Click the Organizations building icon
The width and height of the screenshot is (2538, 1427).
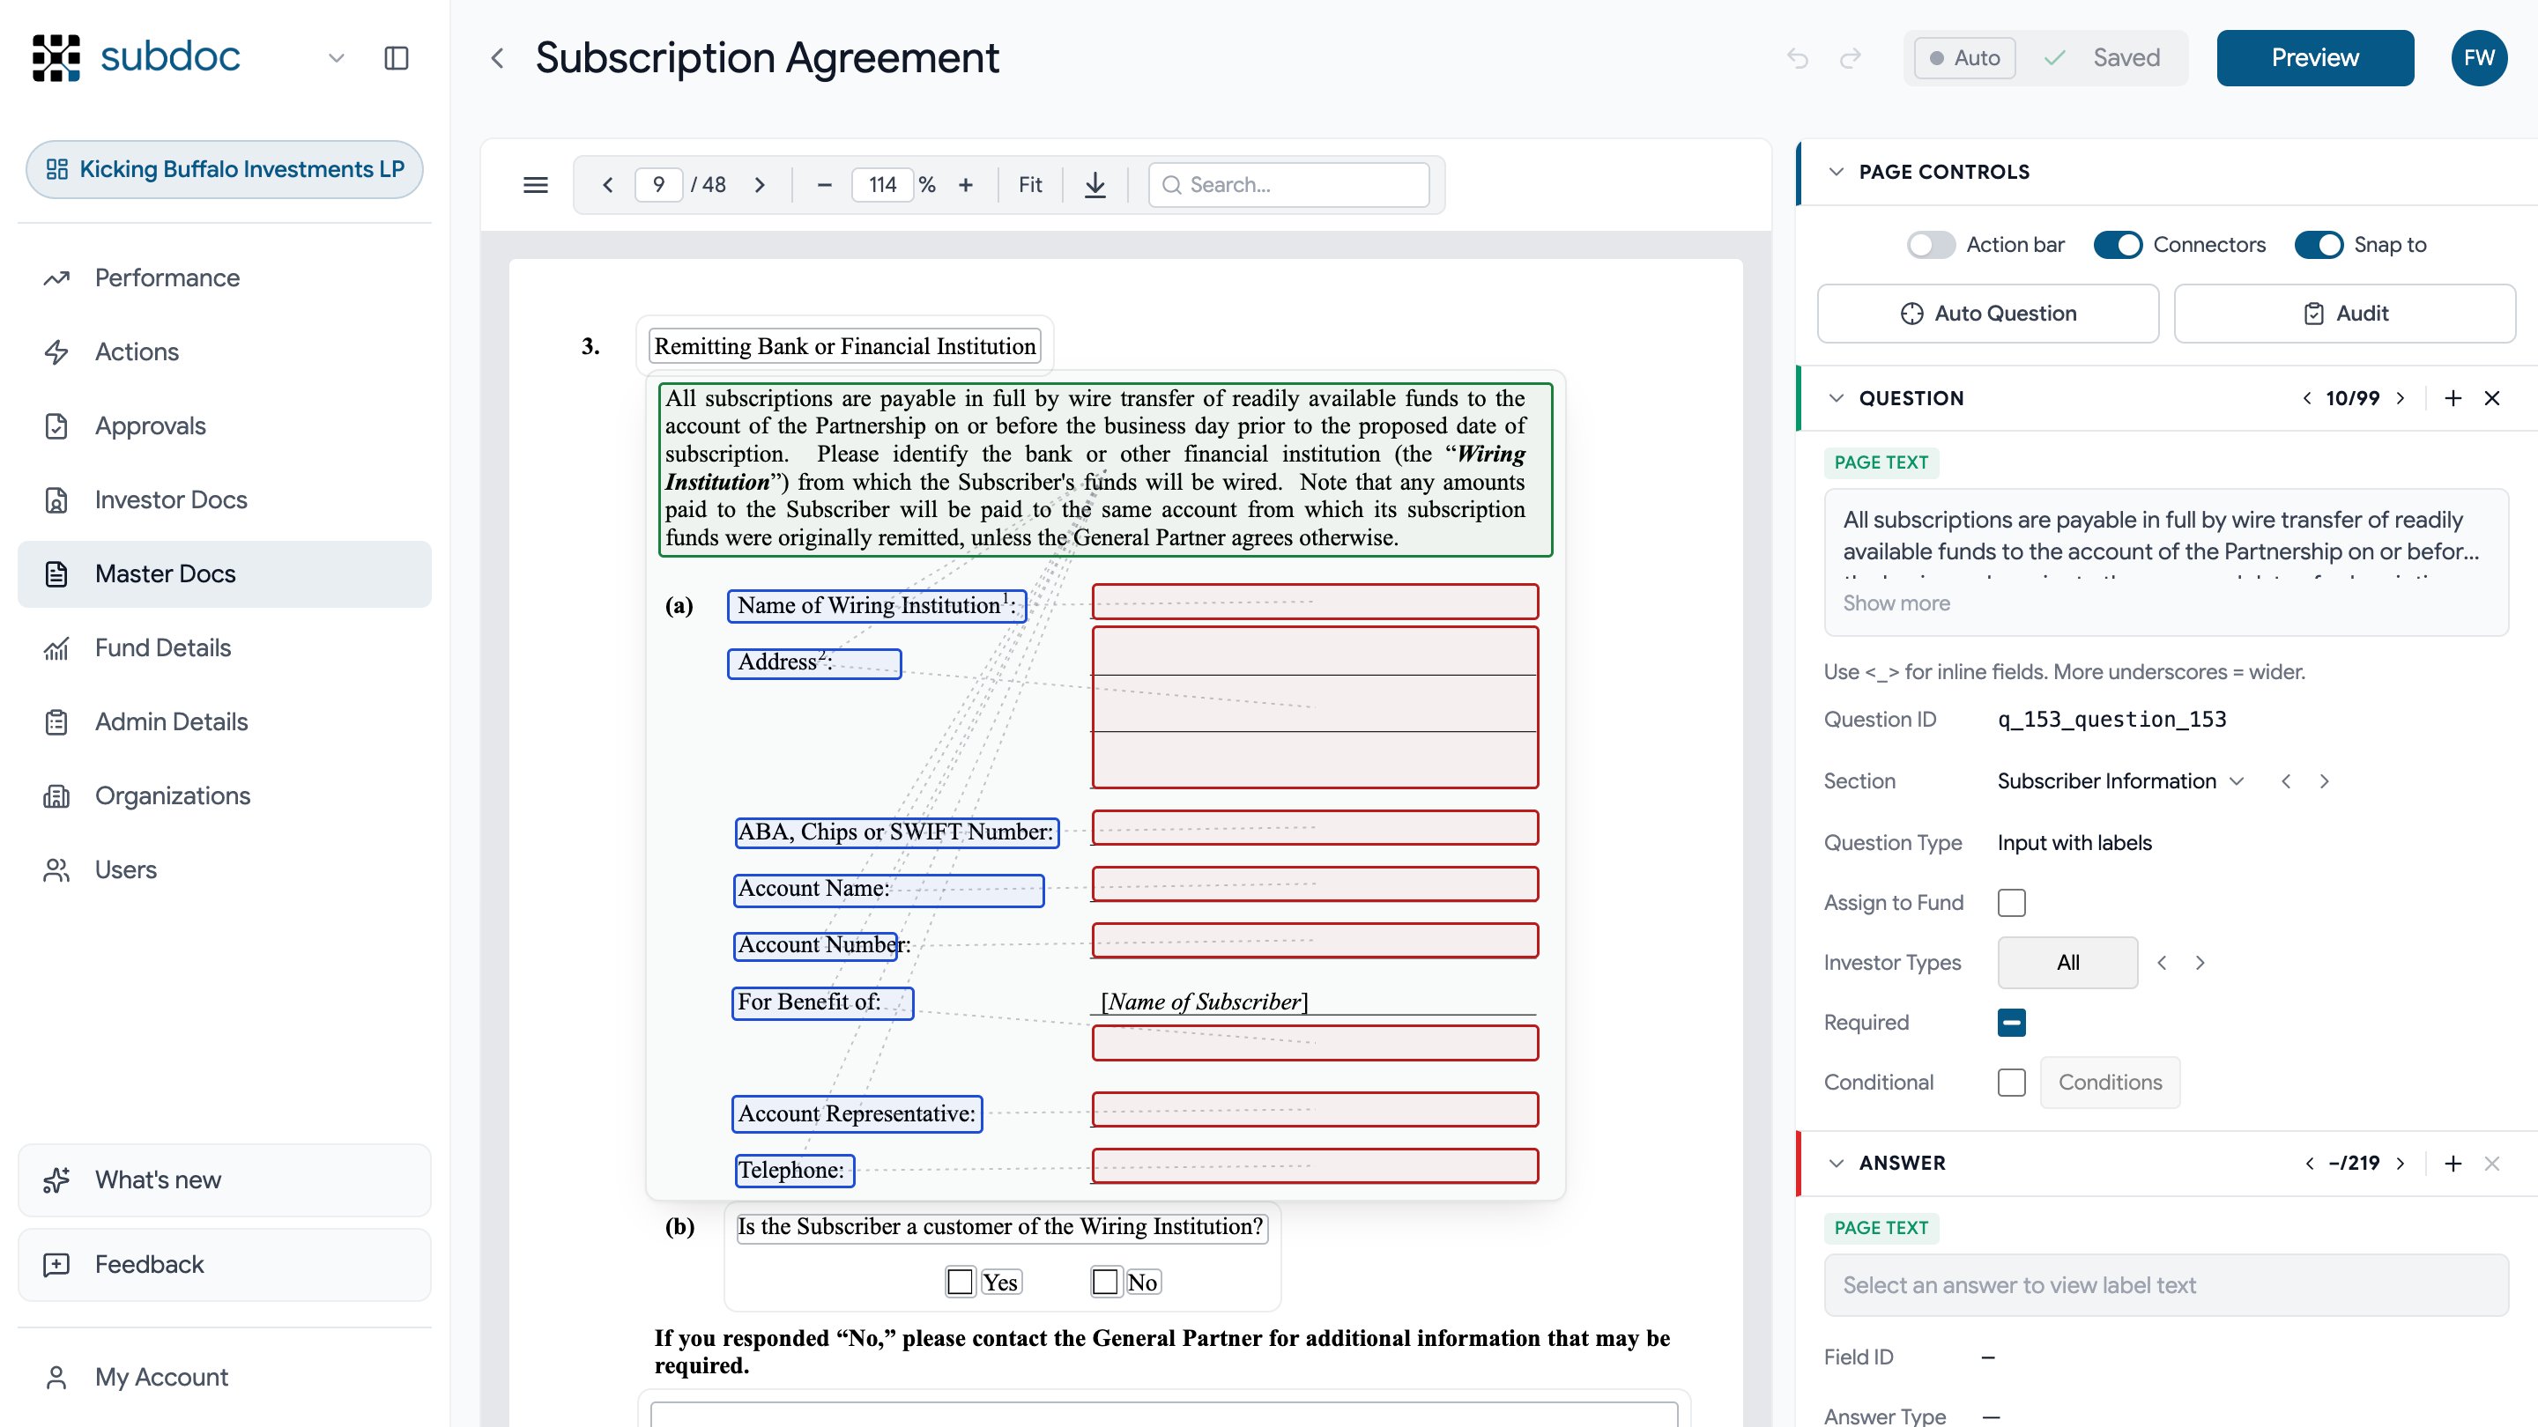[x=56, y=795]
